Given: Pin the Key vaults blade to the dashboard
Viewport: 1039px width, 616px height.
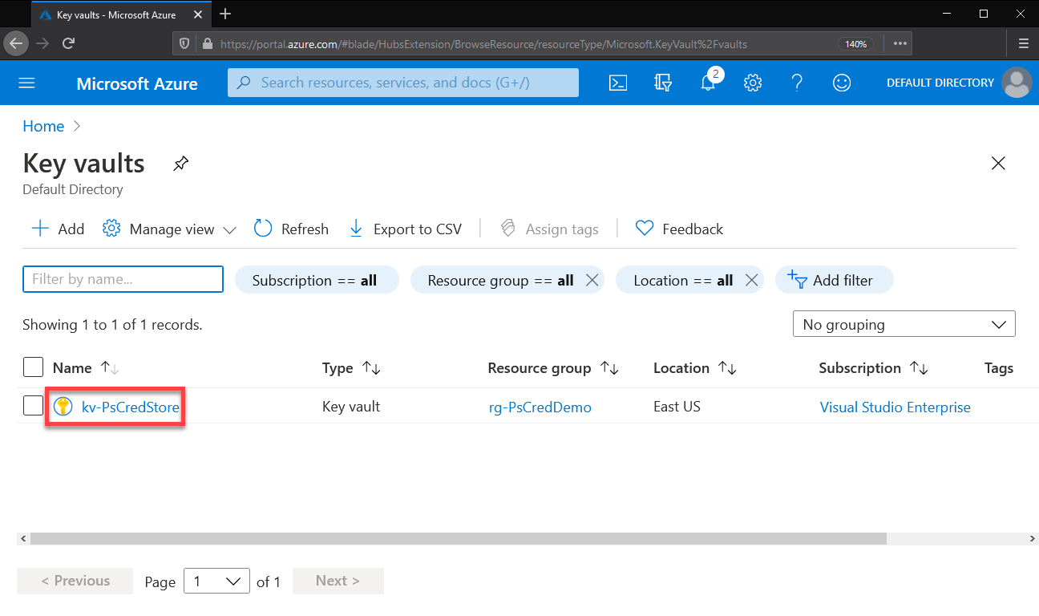Looking at the screenshot, I should click(x=181, y=164).
